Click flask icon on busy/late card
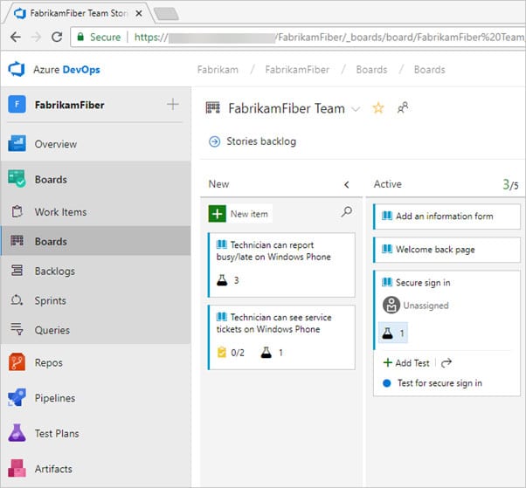Image resolution: width=526 pixels, height=488 pixels. [222, 280]
